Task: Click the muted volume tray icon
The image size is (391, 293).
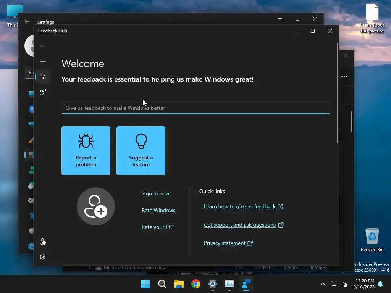Action: pyautogui.click(x=344, y=284)
